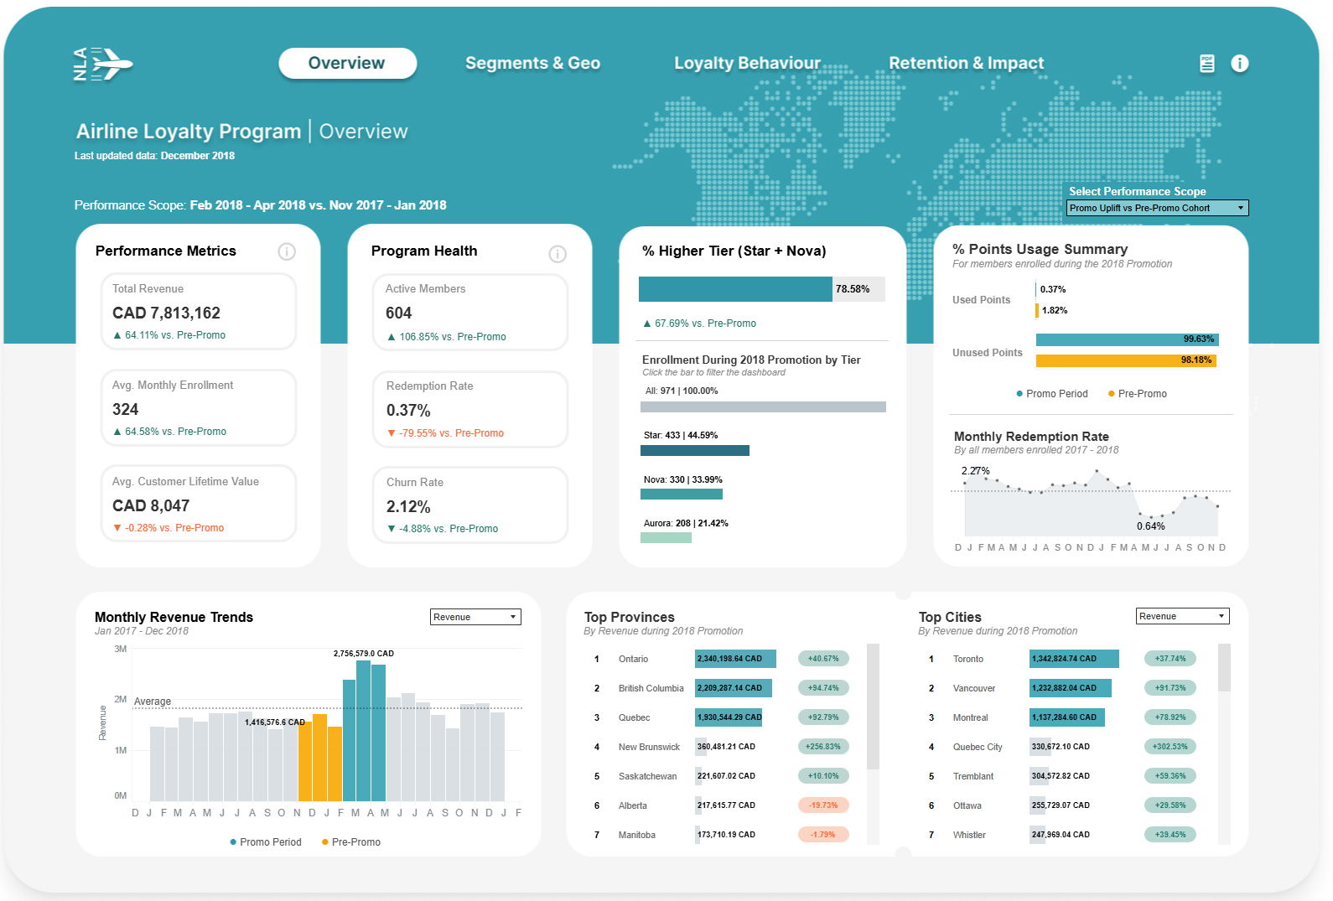The width and height of the screenshot is (1333, 901).
Task: Filter by Star tier enrollment bar
Action: click(694, 451)
